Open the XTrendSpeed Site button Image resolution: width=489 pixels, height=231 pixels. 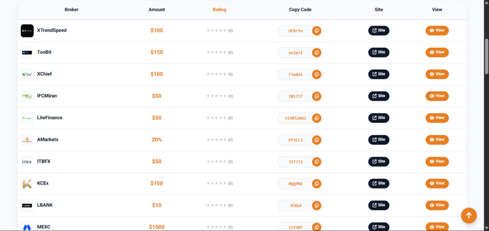point(379,31)
